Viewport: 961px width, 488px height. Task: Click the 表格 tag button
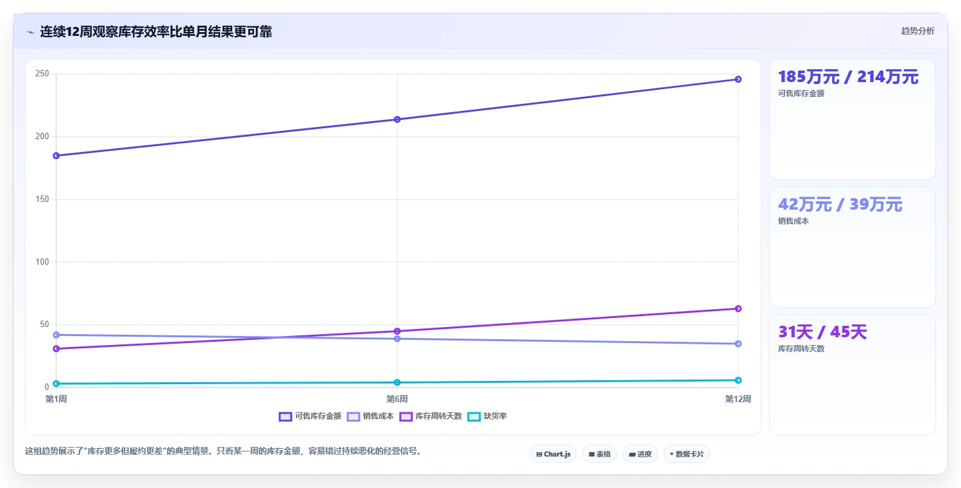point(599,454)
